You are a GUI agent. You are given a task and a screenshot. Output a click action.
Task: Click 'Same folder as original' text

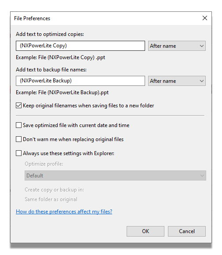tap(51, 199)
